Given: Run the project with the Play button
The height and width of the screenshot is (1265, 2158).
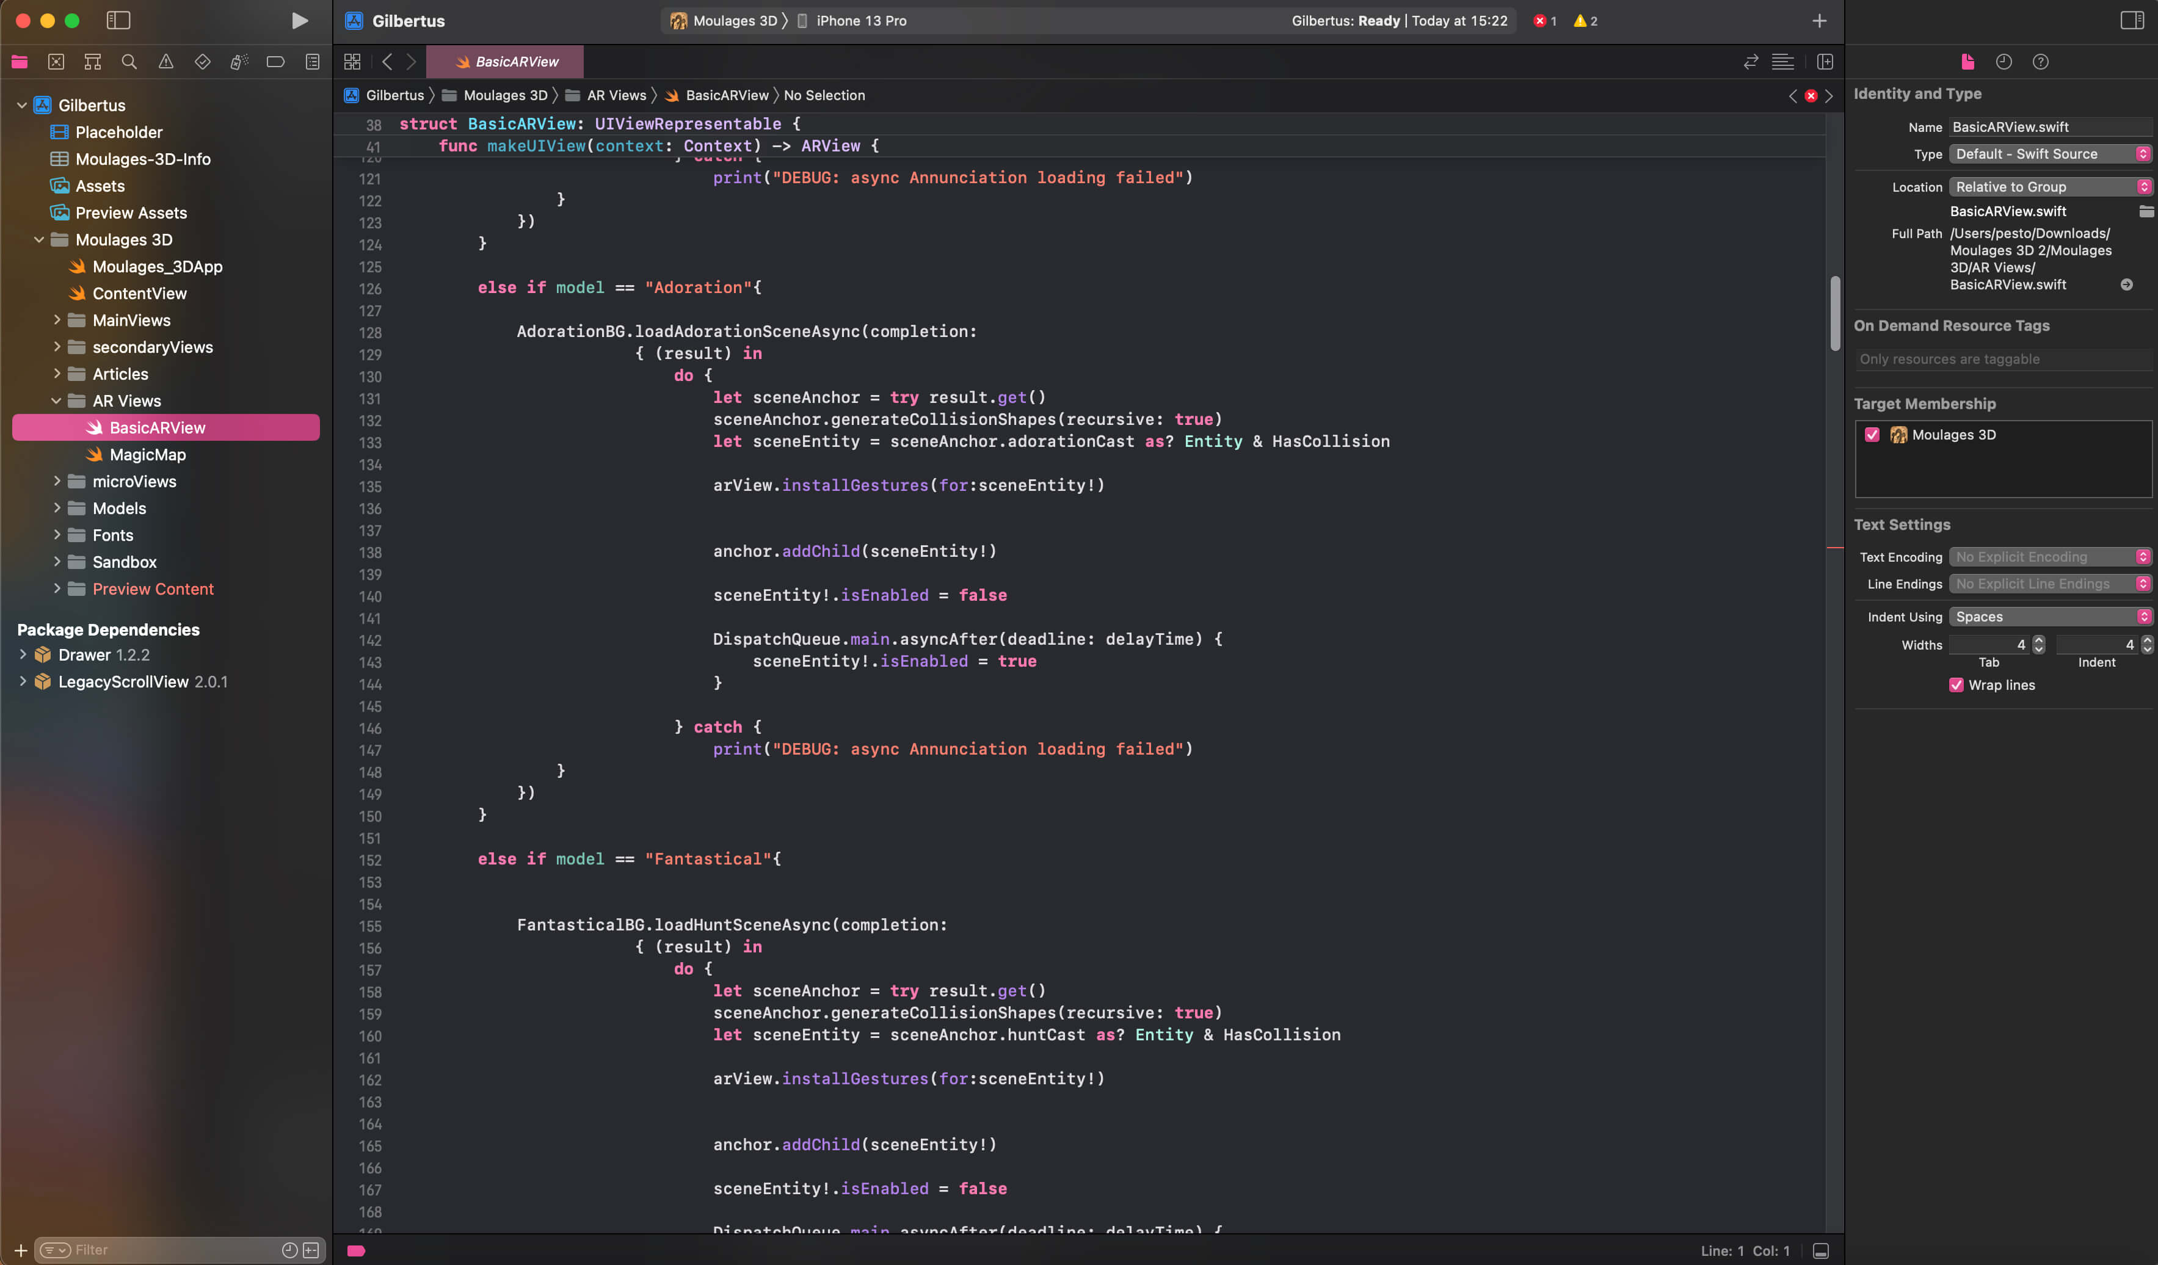Looking at the screenshot, I should tap(299, 21).
